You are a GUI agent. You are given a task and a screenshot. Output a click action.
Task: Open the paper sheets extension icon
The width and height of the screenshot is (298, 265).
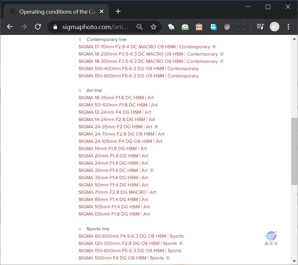pyautogui.click(x=171, y=27)
